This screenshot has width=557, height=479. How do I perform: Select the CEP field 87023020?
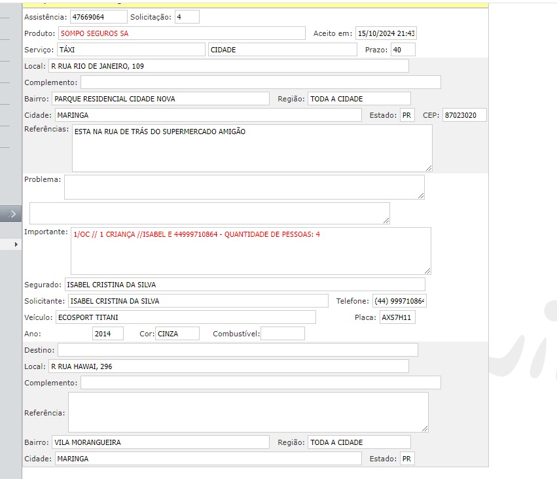[464, 115]
